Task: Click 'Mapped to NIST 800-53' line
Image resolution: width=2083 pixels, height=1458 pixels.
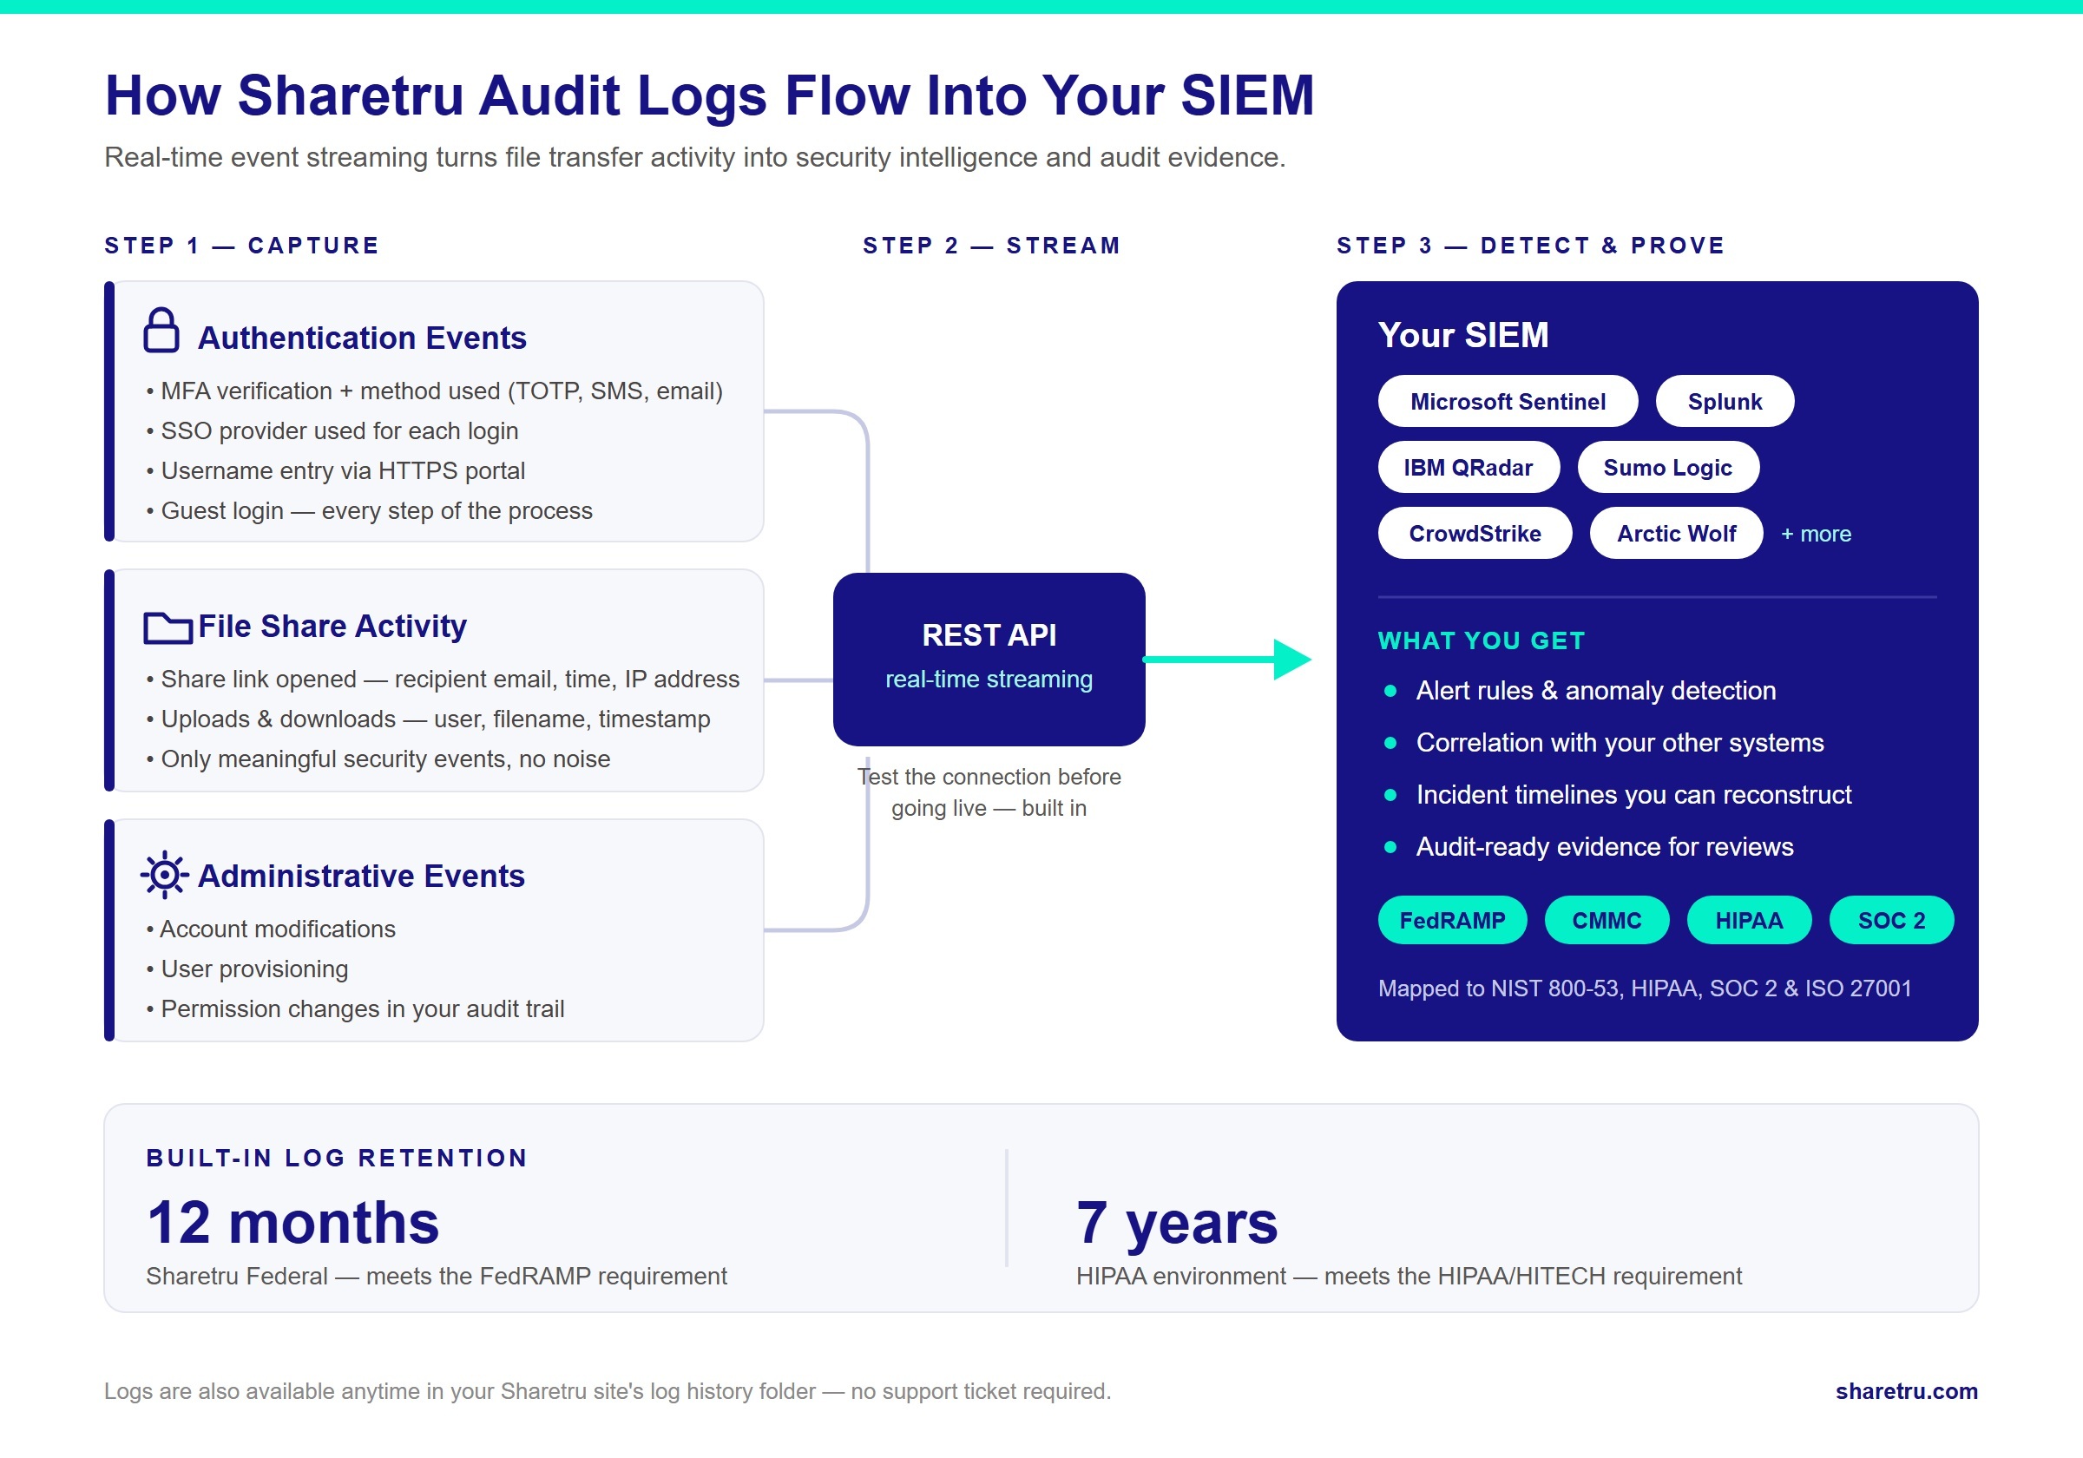Action: pyautogui.click(x=1645, y=988)
